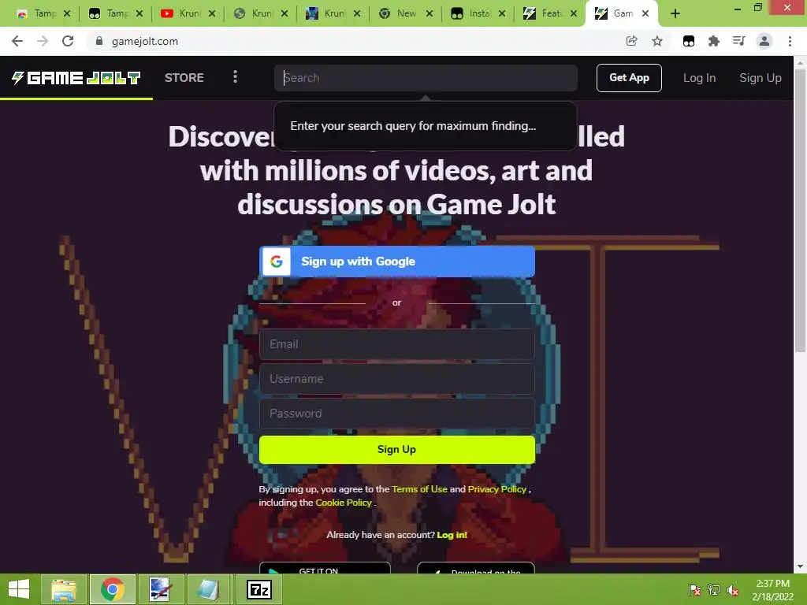Viewport: 807px width, 605px height.
Task: Click Sign Up in header
Action: pyautogui.click(x=761, y=78)
